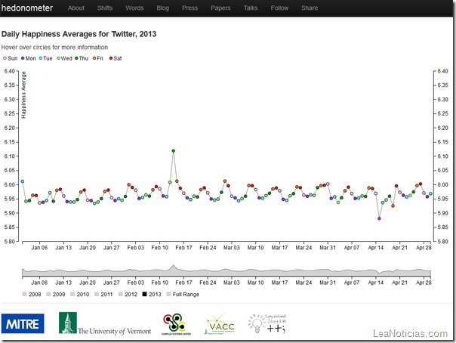
Task: Toggle the Sat legend circle
Action: (111, 57)
